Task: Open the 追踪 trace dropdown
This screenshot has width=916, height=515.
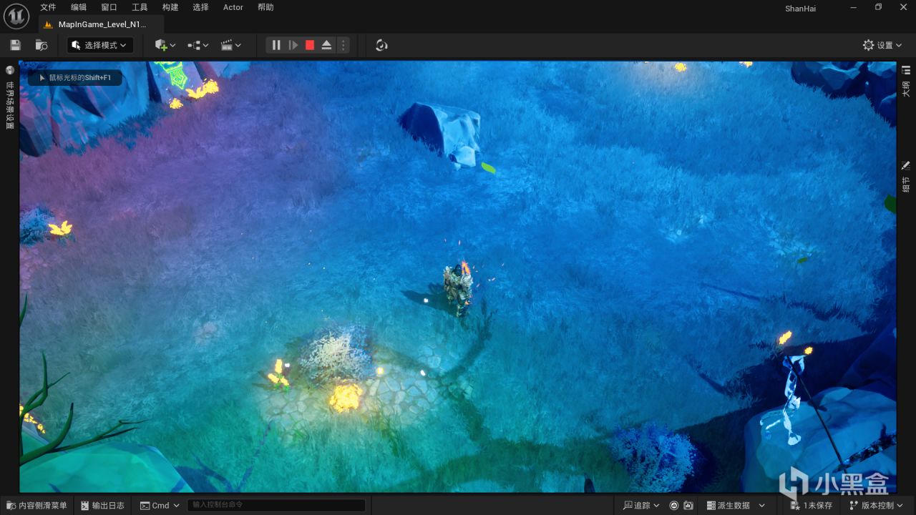Action: coord(641,506)
